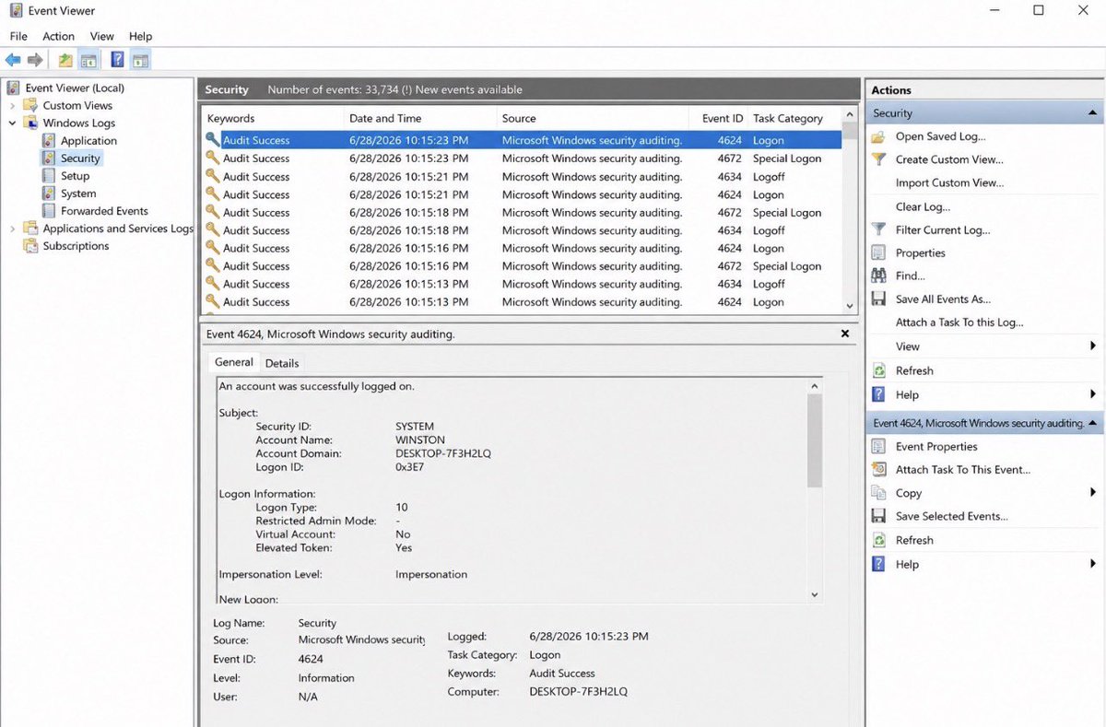Viewport: 1106px width, 727px height.
Task: Click Create Custom View action
Action: click(949, 159)
